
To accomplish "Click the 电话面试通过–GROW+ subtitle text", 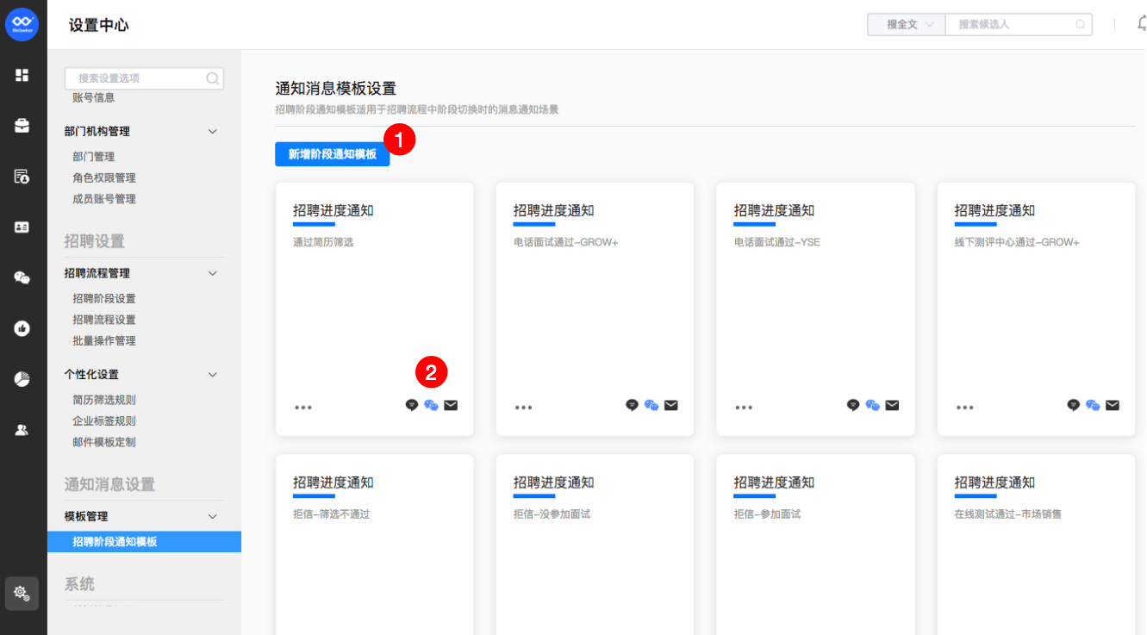I will (566, 242).
